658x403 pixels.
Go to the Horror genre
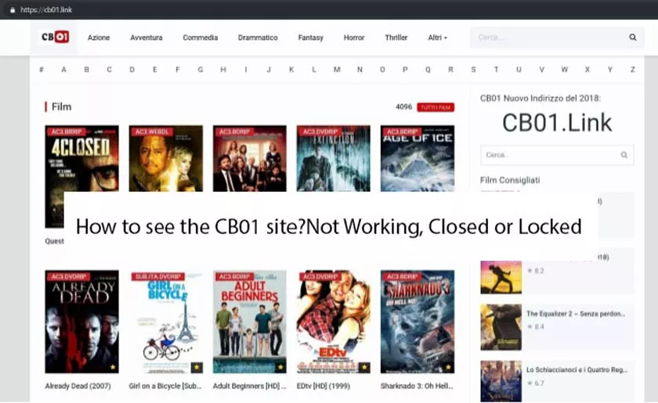[354, 38]
